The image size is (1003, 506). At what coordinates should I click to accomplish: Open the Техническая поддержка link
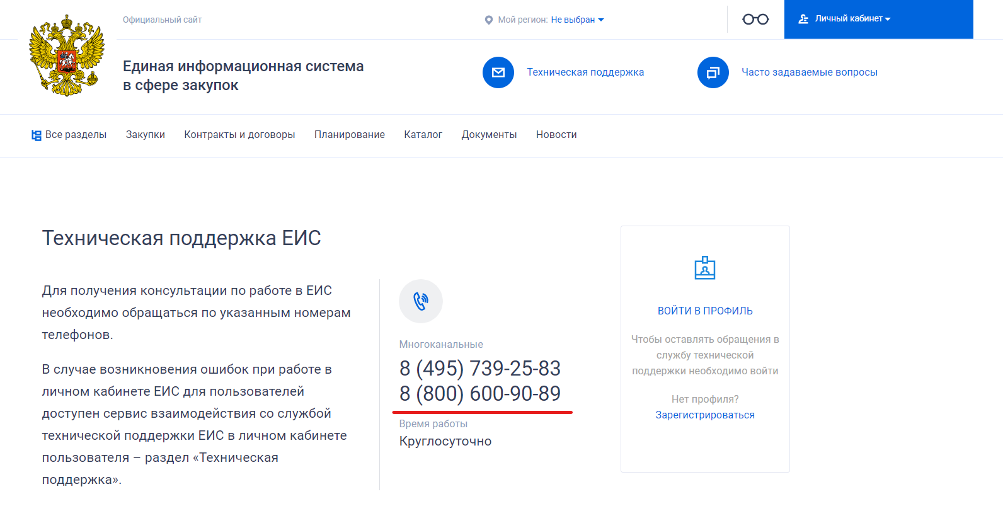click(585, 72)
